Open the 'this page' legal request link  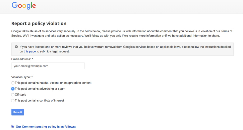click(x=30, y=51)
